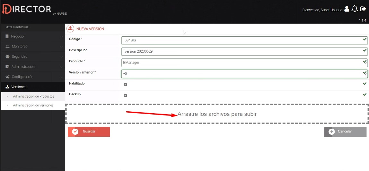The height and width of the screenshot is (171, 369).
Task: Click the Cancelar button
Action: point(345,132)
